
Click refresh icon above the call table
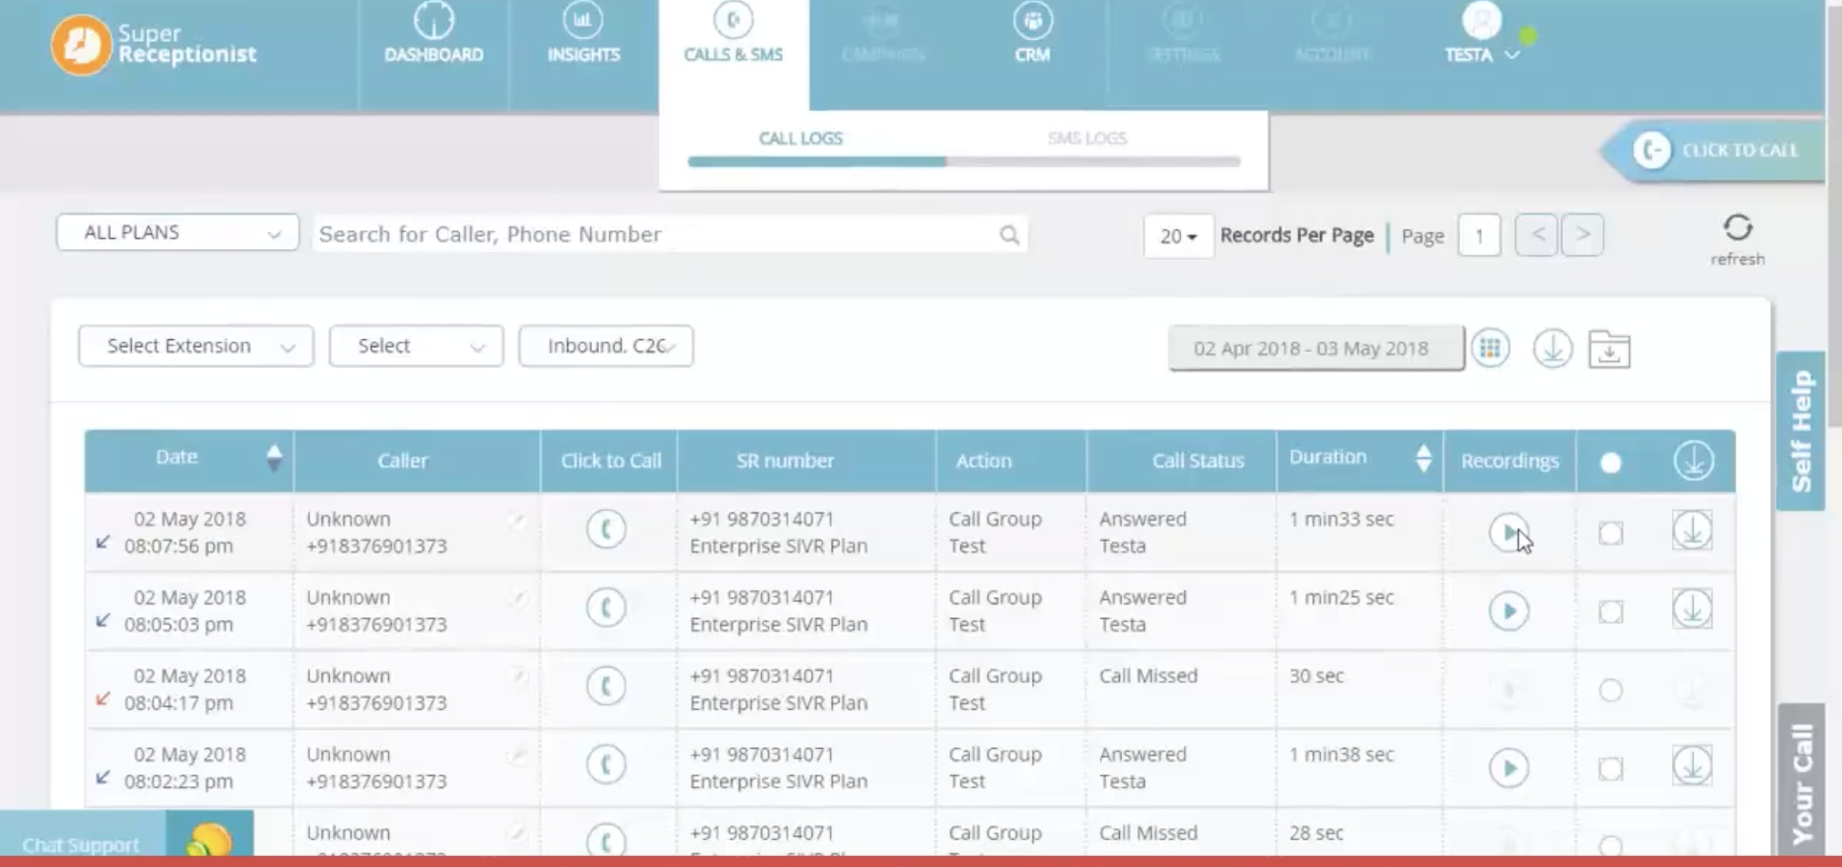1737,227
